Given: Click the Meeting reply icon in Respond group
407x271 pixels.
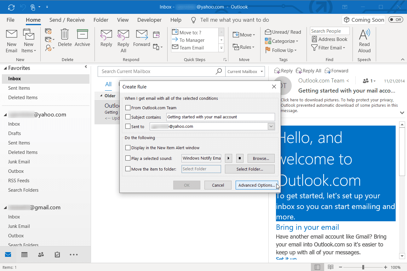Looking at the screenshot, I should pyautogui.click(x=156, y=34).
